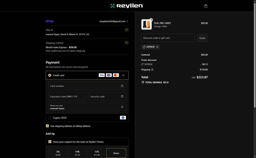The width and height of the screenshot is (256, 158).
Task: Click the Apply discount button
Action: pos(202,38)
